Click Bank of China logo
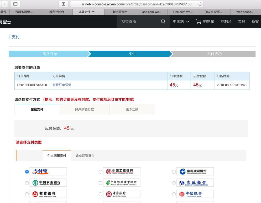 [x=122, y=194]
